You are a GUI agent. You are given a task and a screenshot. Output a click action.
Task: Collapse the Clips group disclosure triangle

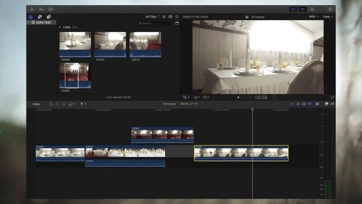click(x=60, y=27)
